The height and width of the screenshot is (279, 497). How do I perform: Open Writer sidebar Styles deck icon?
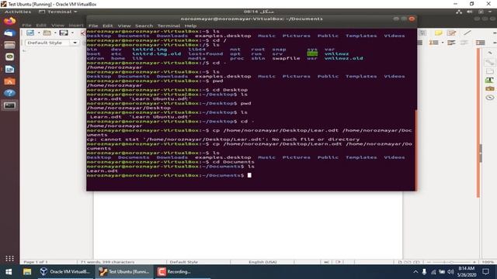tap(490, 80)
